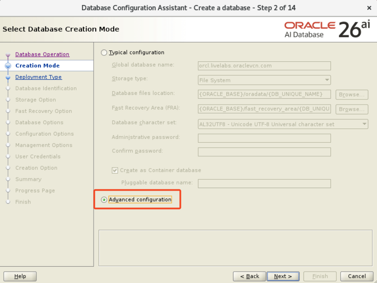Click the Deployment Type step bullet icon

[8, 77]
